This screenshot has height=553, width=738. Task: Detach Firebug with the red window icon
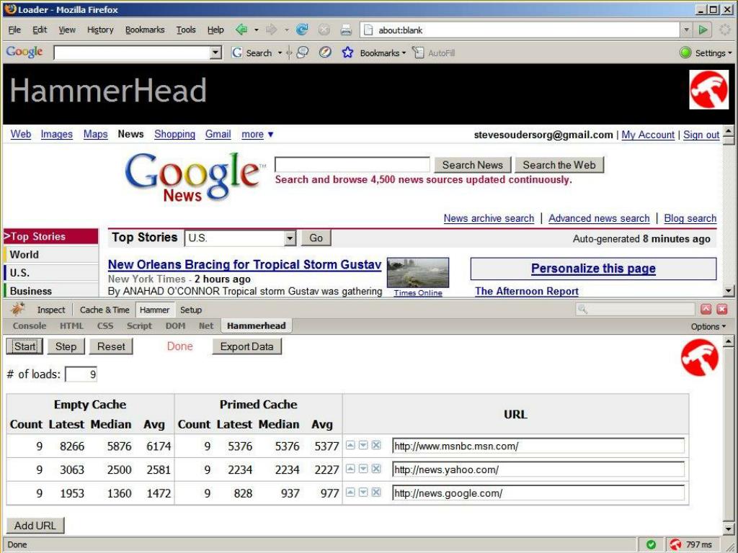pyautogui.click(x=706, y=309)
